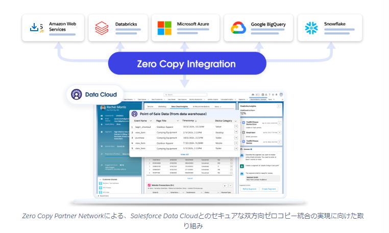Open row menu for Desktop row
389x233 pixels.
(x=236, y=132)
